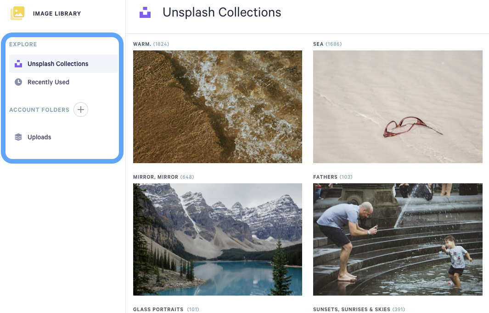Screen dimensions: 489x313
Task: Add a new account folder with plus button
Action: pos(81,110)
